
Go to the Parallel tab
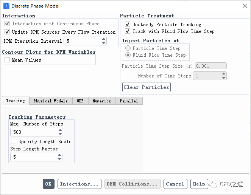click(x=129, y=101)
